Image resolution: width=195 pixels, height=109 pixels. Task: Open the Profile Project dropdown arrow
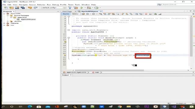tap(100, 8)
